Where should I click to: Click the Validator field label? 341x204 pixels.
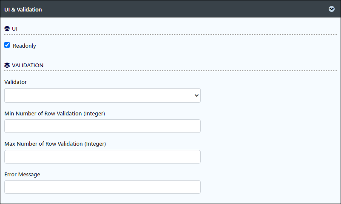[x=15, y=82]
